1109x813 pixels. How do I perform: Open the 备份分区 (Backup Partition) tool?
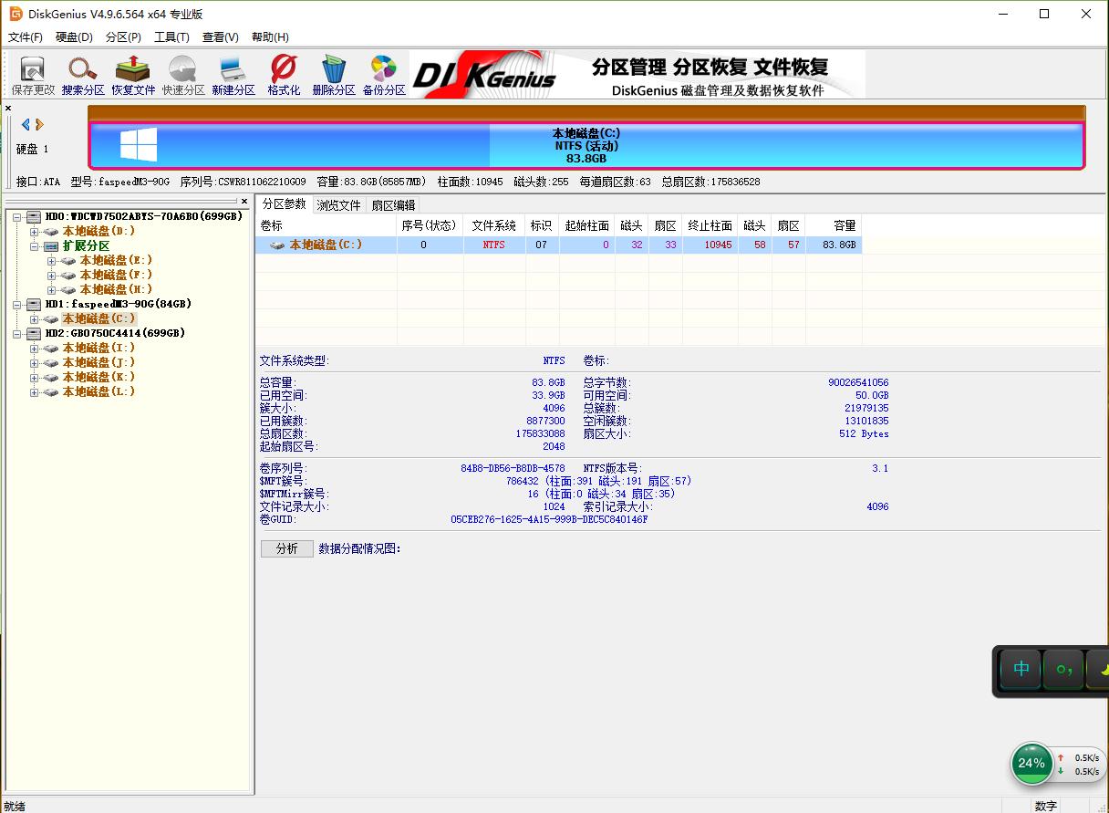pyautogui.click(x=384, y=74)
